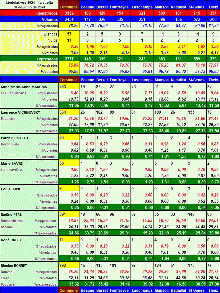The image size is (220, 293).
Task: Select Commune registrados value 3132
Action: coord(69,13)
